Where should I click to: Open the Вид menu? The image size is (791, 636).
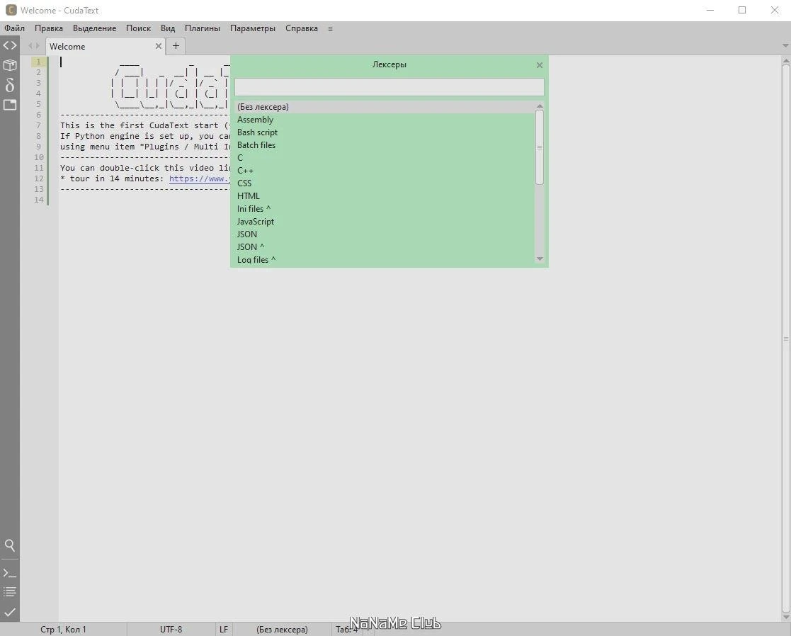tap(168, 28)
